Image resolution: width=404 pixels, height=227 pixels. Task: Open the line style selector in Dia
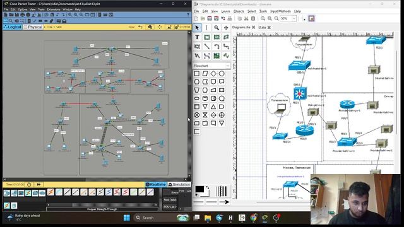click(211, 202)
